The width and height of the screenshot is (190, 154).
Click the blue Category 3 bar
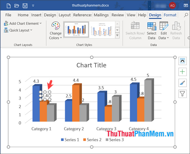[101, 107]
